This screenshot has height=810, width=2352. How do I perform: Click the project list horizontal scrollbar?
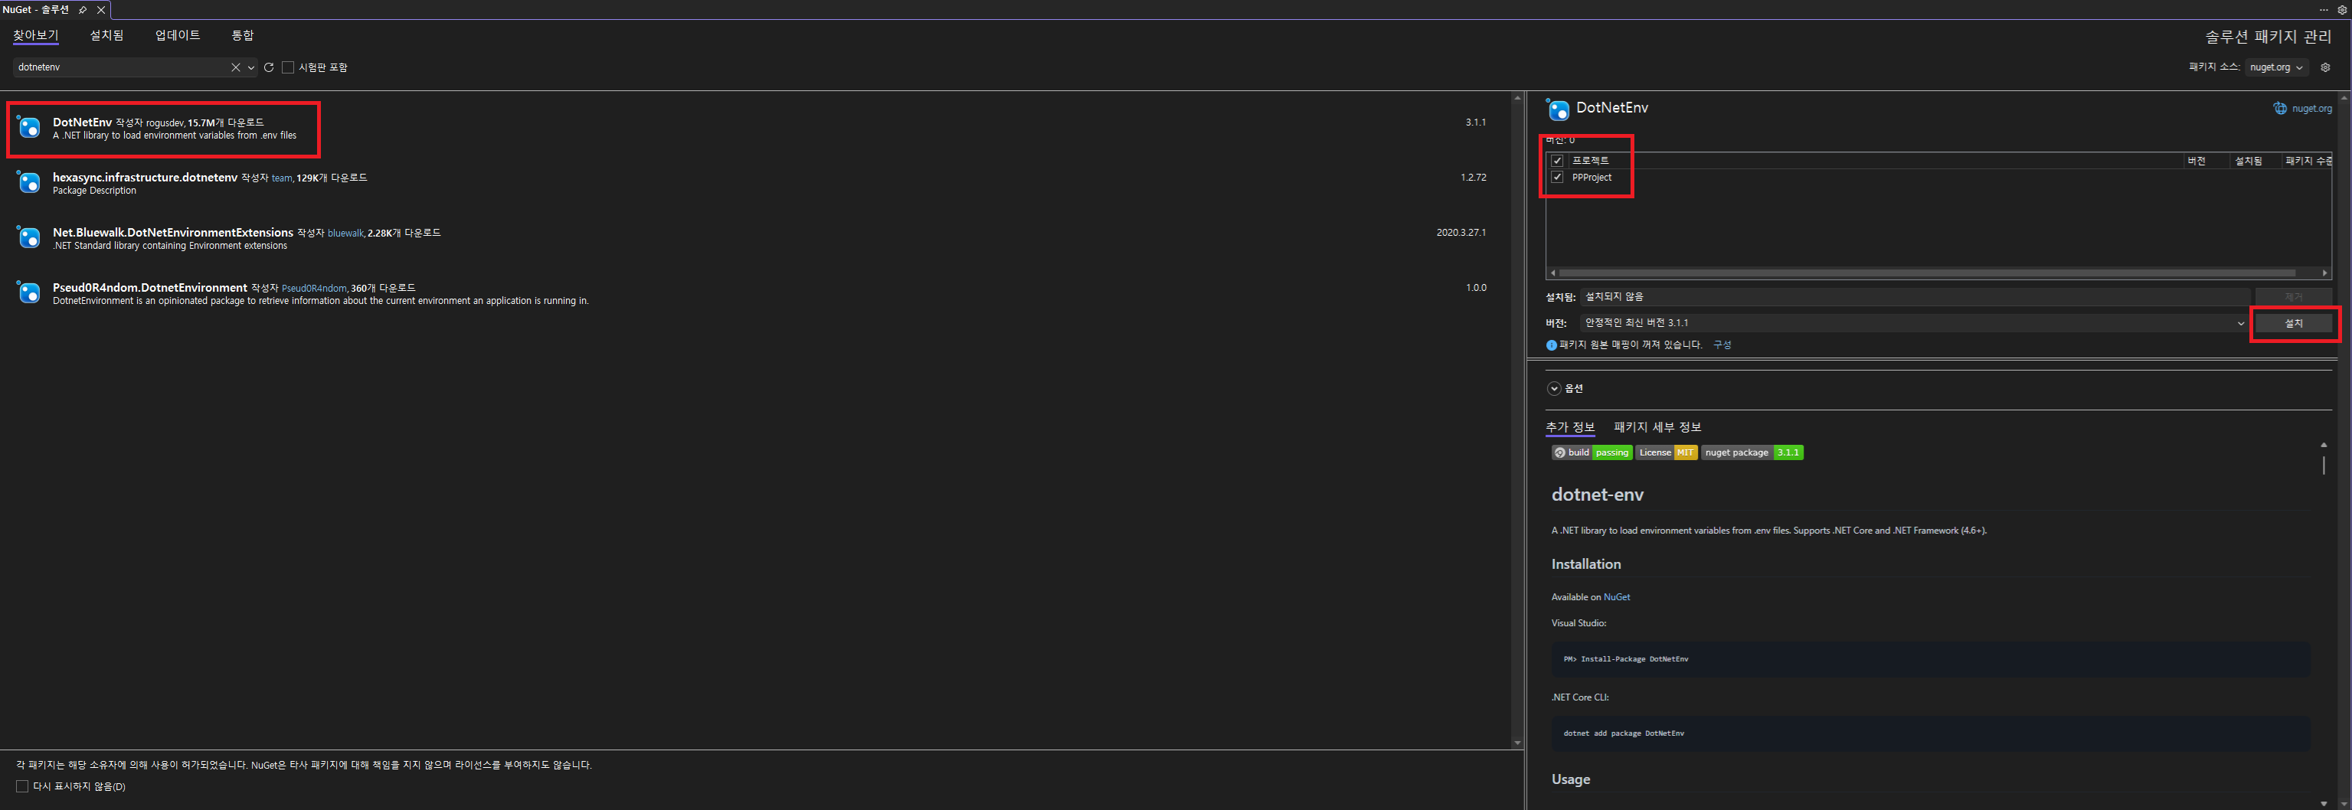pos(1926,273)
